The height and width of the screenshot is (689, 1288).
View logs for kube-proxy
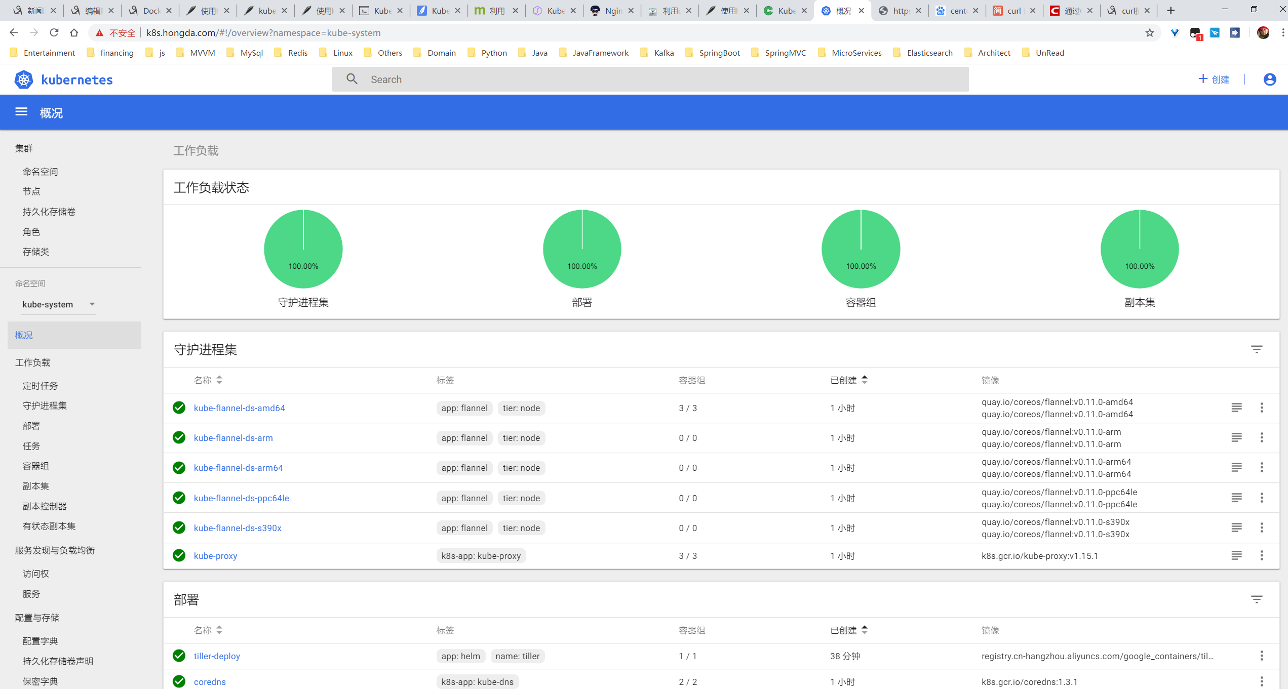pyautogui.click(x=1236, y=555)
